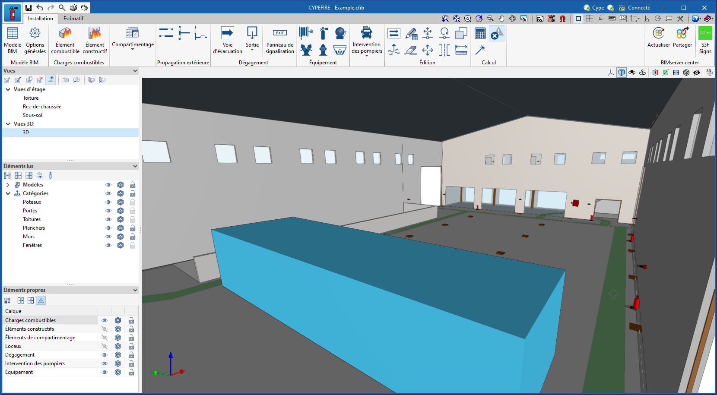The width and height of the screenshot is (717, 395).
Task: Select the Rez-de-chaussée floor view
Action: pos(42,107)
